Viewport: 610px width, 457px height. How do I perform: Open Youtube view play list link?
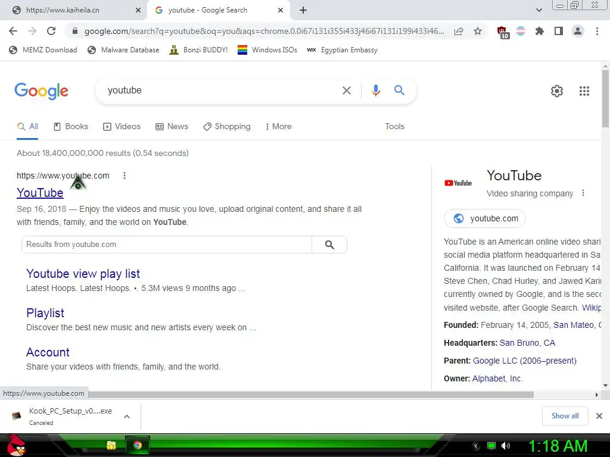83,274
